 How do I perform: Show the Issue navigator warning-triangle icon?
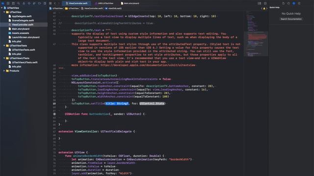[x=24, y=3]
